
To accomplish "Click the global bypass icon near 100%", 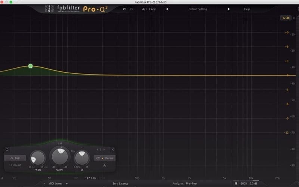I will [x=236, y=184].
